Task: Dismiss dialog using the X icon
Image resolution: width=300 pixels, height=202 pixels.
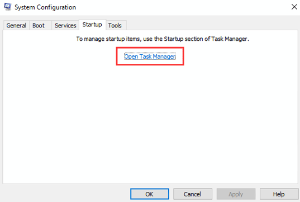Action: point(294,7)
